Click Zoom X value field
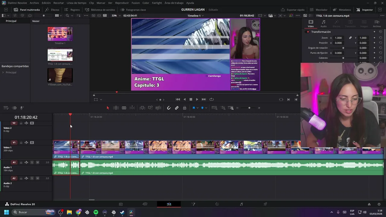Viewport: 386px width, 217px height. pos(338,38)
